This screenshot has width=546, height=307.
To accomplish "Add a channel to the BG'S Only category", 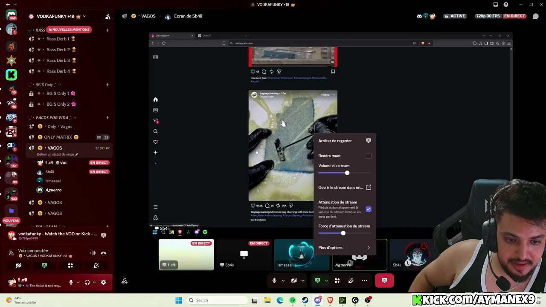I will [107, 84].
